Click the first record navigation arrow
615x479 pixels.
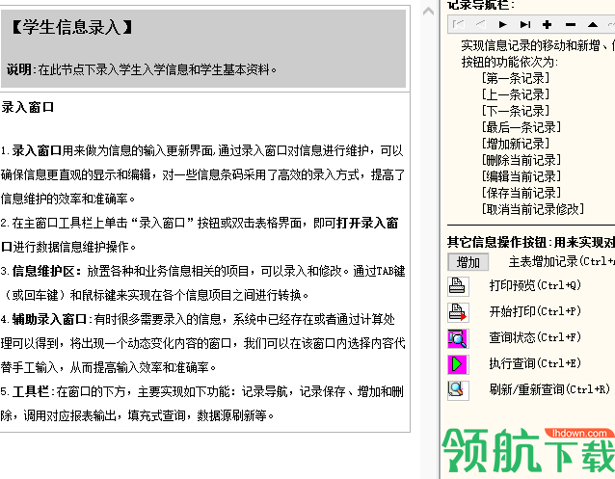(459, 25)
